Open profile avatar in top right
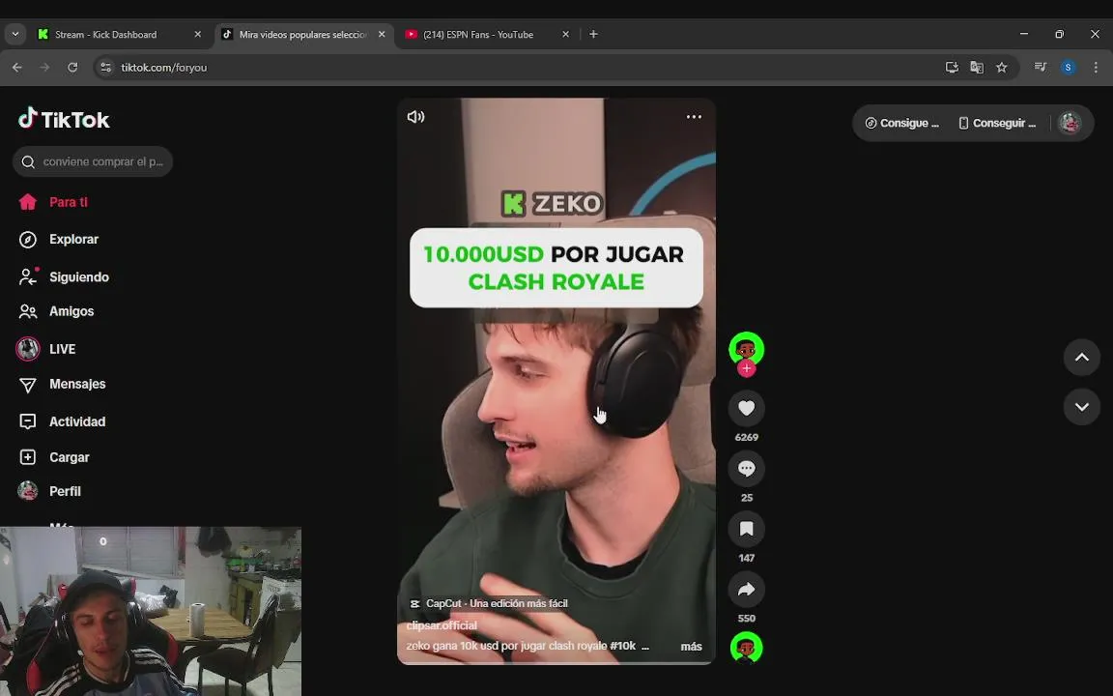 tap(1070, 123)
